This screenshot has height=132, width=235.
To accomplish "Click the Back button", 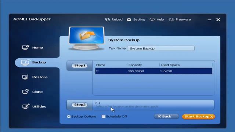I will tap(166, 117).
